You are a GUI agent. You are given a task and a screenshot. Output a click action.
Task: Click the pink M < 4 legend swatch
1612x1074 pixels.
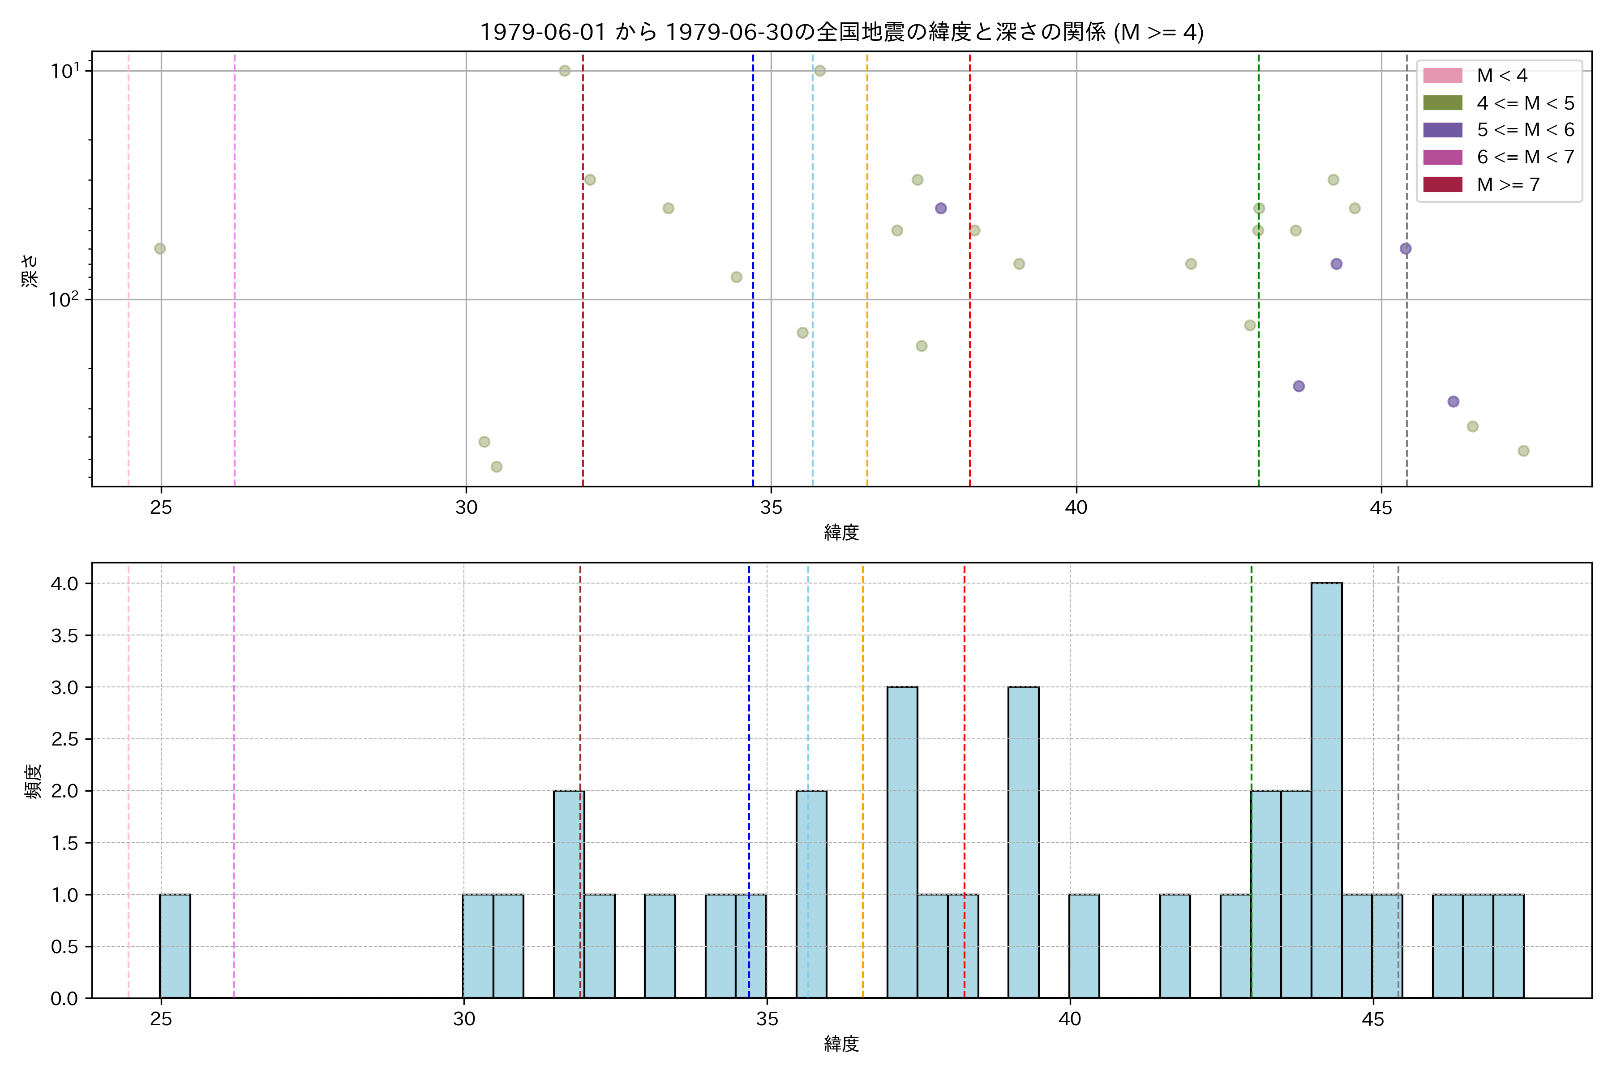(1442, 75)
